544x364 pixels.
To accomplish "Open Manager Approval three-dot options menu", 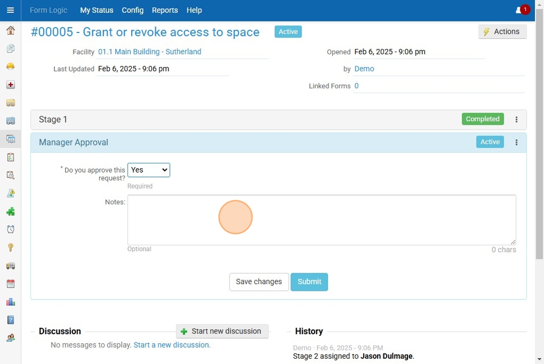I will click(516, 142).
